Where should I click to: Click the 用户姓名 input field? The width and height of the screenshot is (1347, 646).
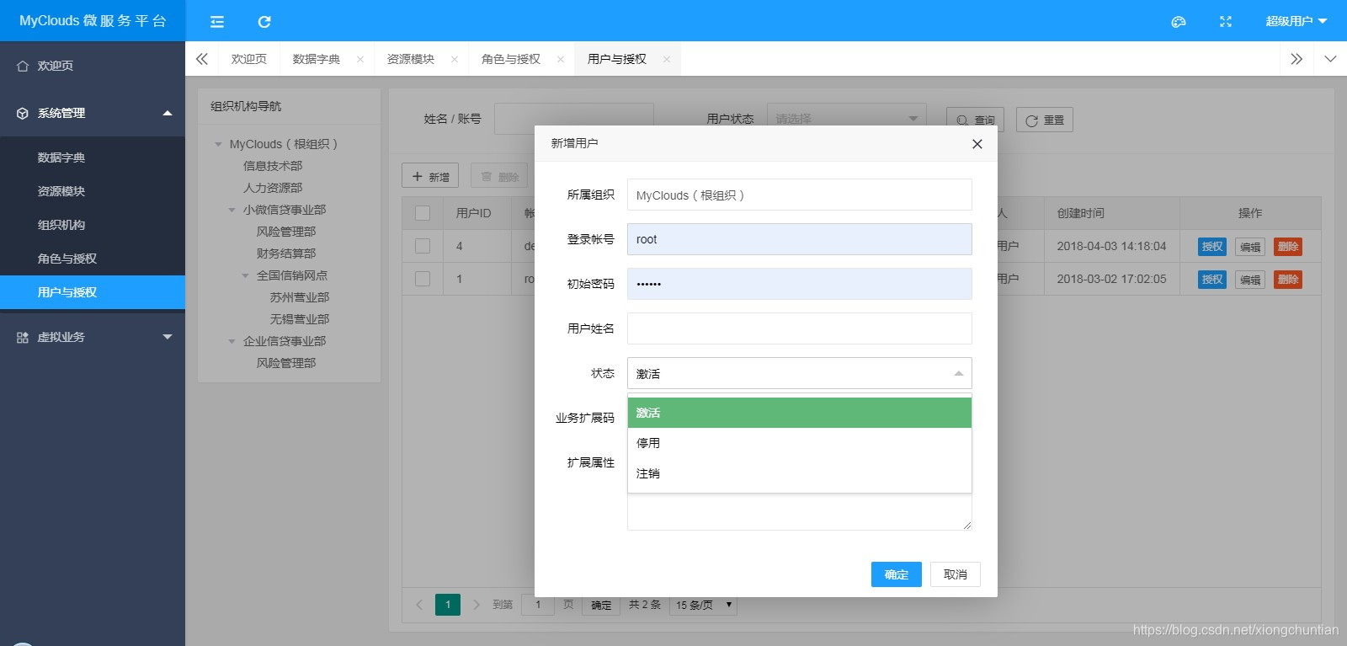[800, 328]
